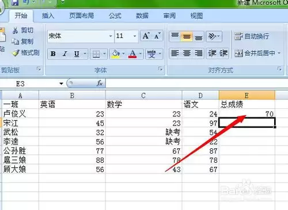Select column C header

tap(143, 96)
